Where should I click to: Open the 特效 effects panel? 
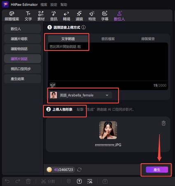point(92,16)
